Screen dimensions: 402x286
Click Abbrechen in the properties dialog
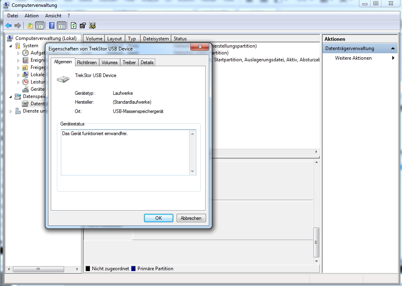point(191,218)
